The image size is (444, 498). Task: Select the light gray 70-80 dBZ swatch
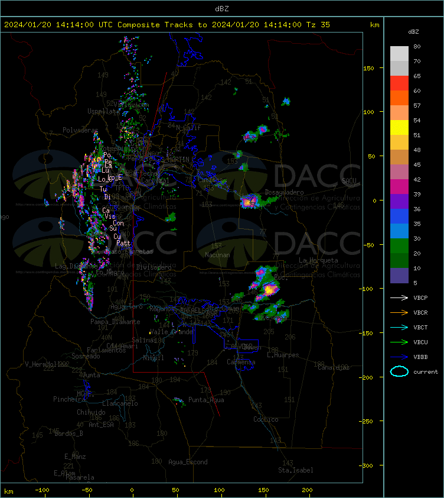399,53
